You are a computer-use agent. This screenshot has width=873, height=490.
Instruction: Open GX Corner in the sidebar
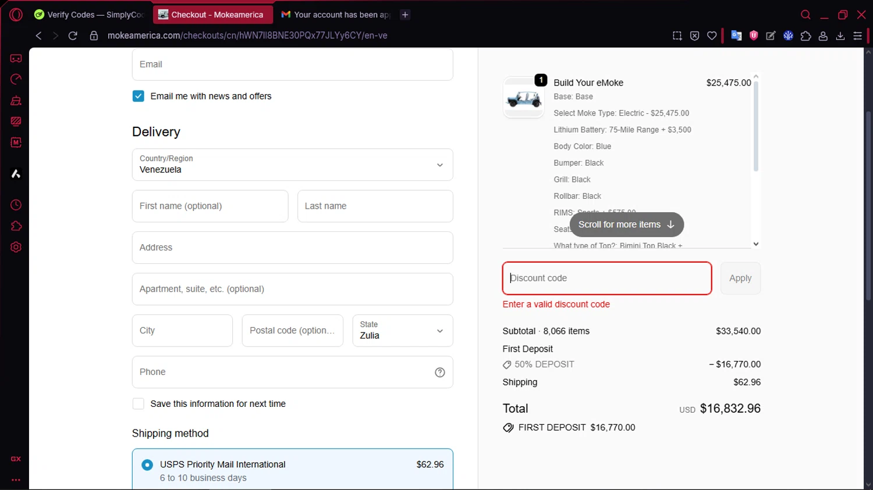16,58
